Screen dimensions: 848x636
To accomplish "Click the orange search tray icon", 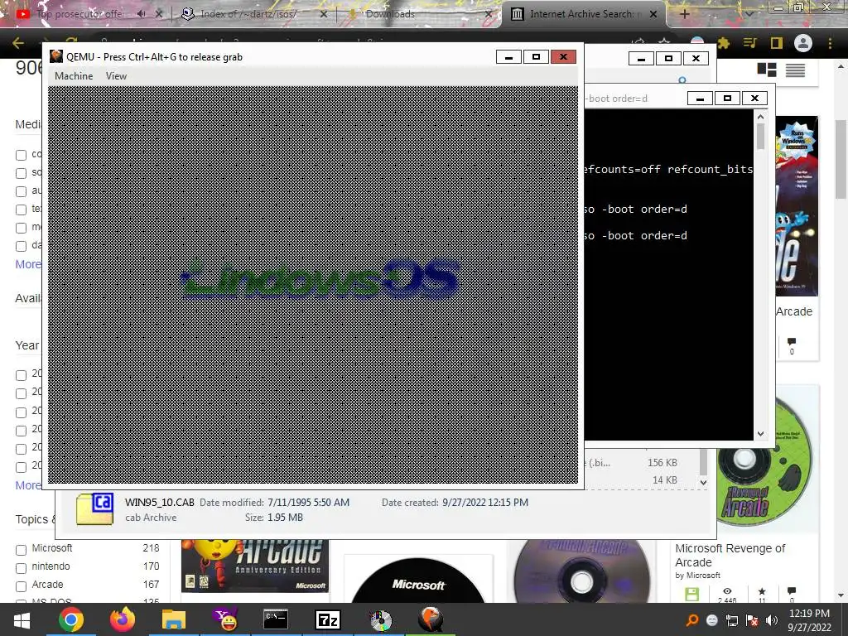I will pos(691,620).
